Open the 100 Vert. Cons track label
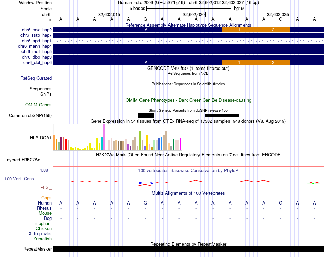The height and width of the screenshot is (257, 324). click(19, 179)
